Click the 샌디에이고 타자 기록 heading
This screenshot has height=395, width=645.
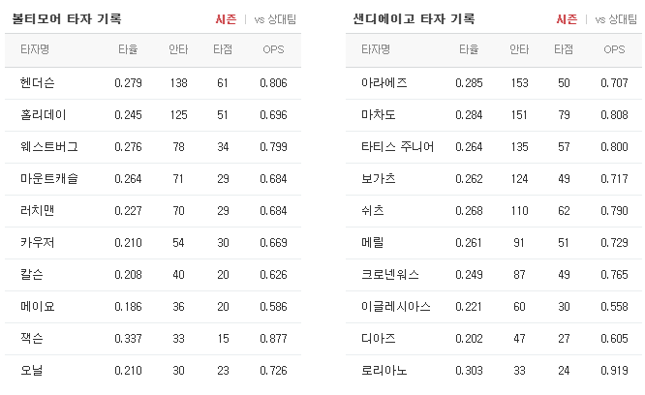point(415,19)
